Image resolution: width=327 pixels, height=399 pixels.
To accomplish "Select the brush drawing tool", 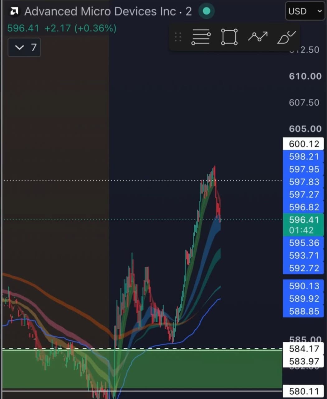I will coord(286,37).
